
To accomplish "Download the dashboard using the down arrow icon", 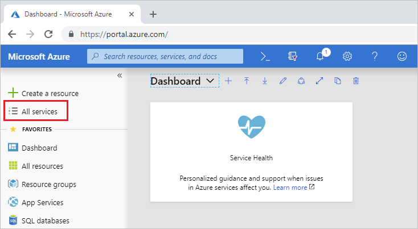I will pyautogui.click(x=265, y=81).
